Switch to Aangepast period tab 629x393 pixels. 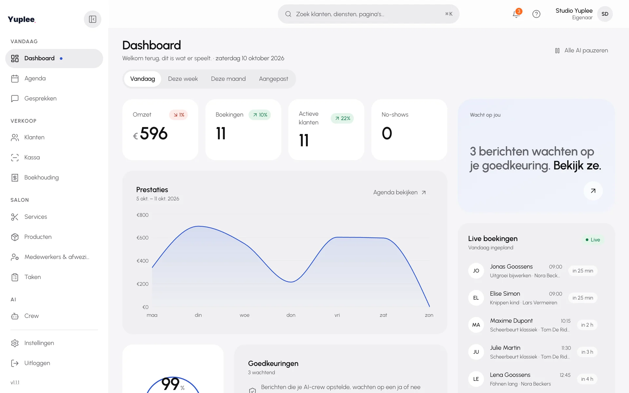click(x=274, y=79)
